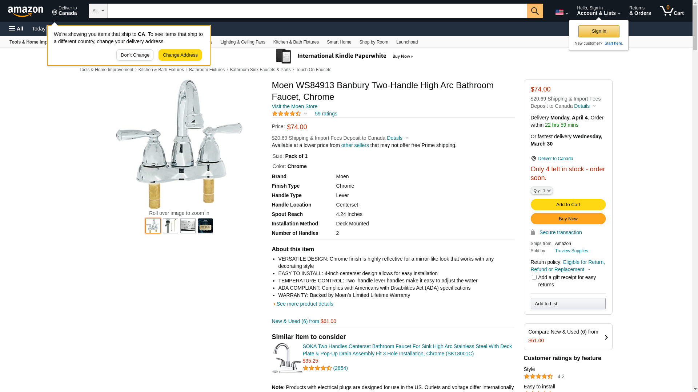Check the gift receipt checkbox
The height and width of the screenshot is (392, 698).
pos(534,277)
